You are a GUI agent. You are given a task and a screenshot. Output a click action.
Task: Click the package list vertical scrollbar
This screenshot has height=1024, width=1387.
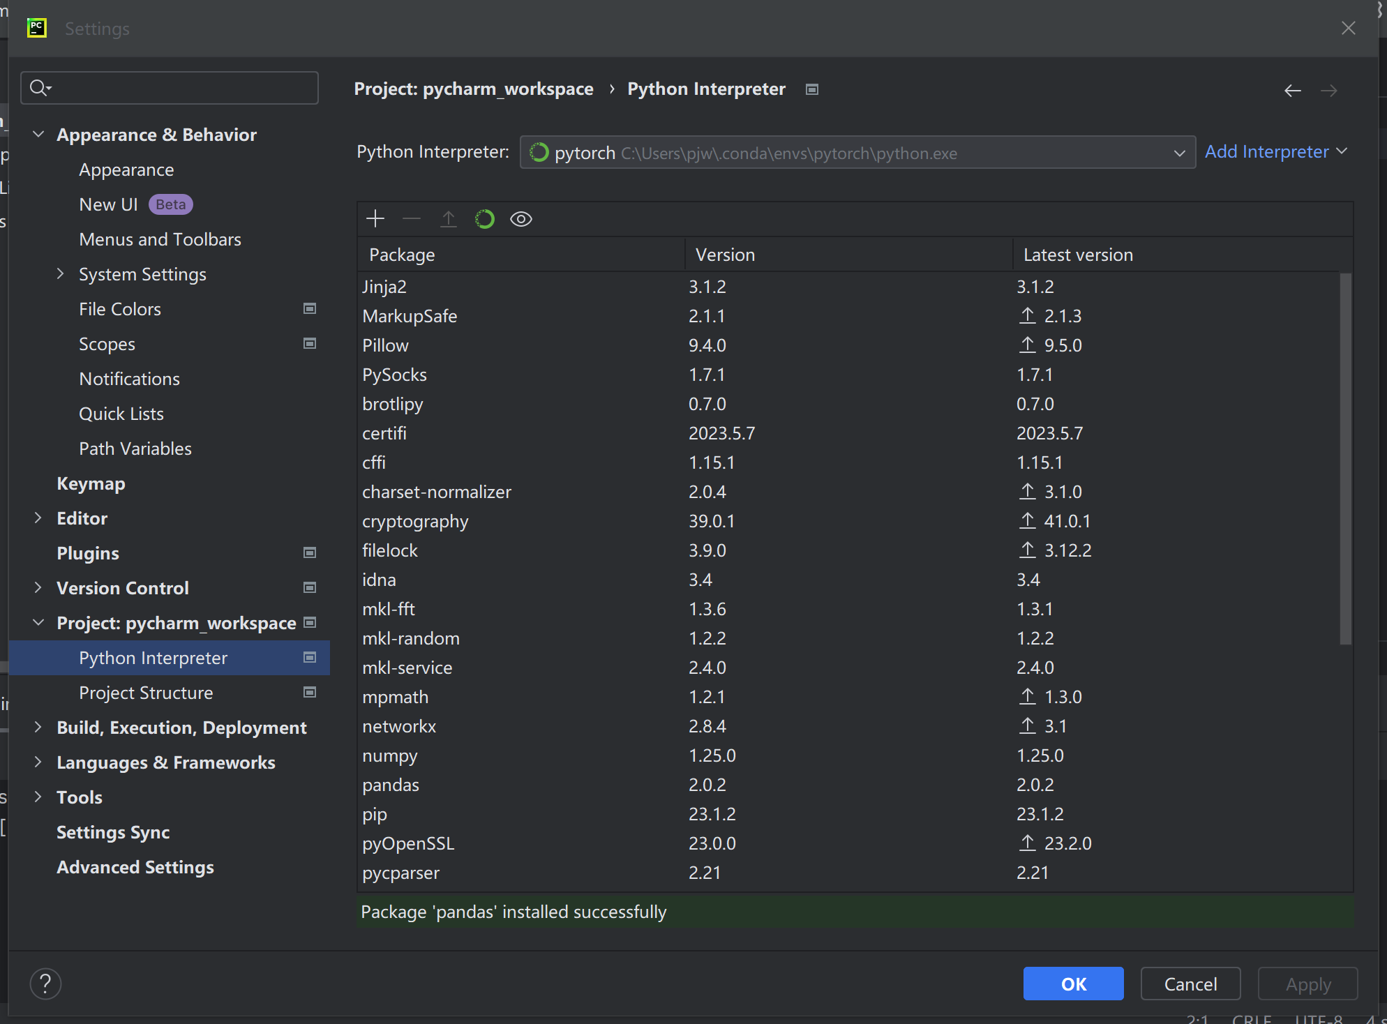coord(1346,459)
